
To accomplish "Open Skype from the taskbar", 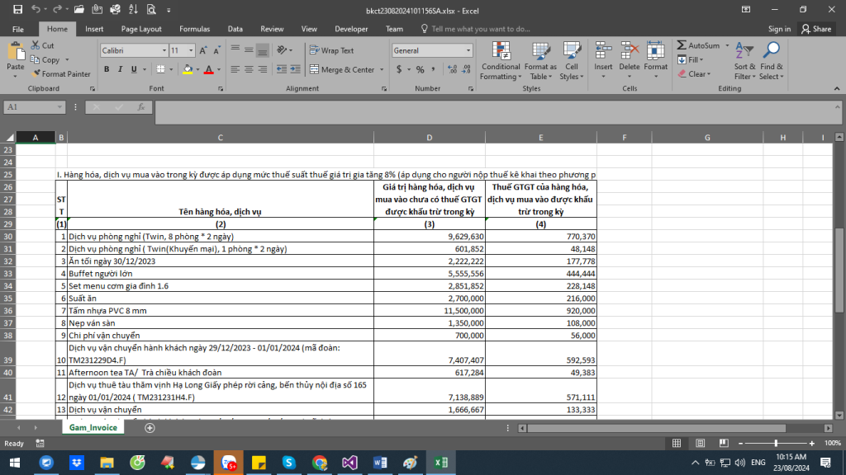I will [288, 463].
